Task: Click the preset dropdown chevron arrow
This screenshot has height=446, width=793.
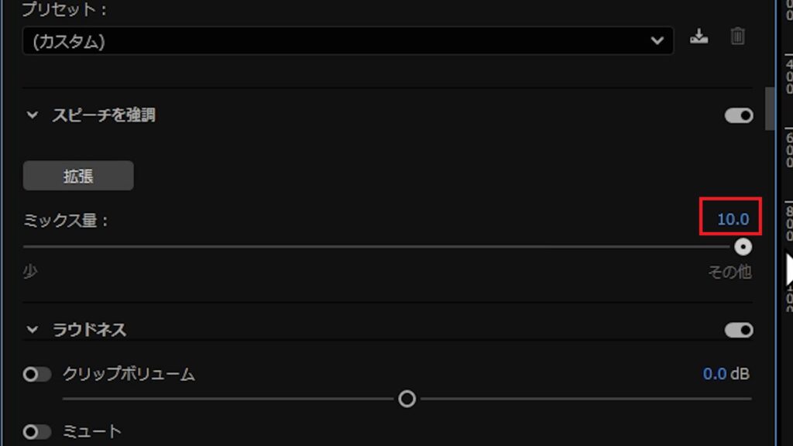Action: [x=657, y=41]
